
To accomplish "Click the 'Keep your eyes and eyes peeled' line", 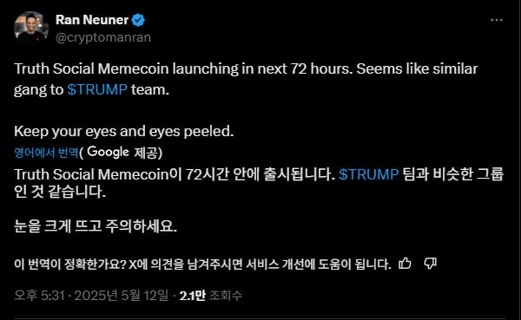I will [x=124, y=132].
